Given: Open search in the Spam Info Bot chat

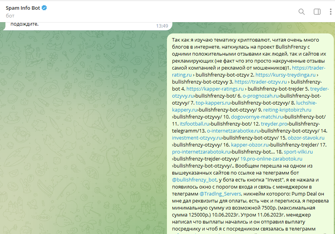Looking at the screenshot, I should (x=302, y=12).
